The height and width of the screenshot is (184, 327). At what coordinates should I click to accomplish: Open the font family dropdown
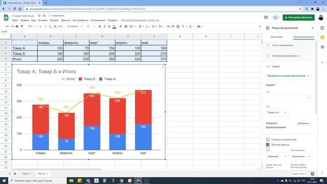coord(75,27)
